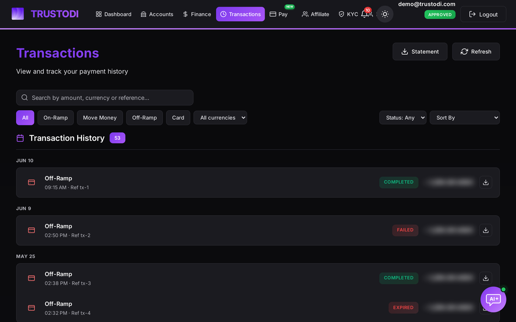
Task: Click card icon of Ref tx-3 row
Action: point(32,278)
